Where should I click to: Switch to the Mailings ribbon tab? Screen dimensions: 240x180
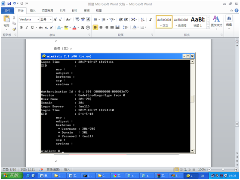coord(74,10)
